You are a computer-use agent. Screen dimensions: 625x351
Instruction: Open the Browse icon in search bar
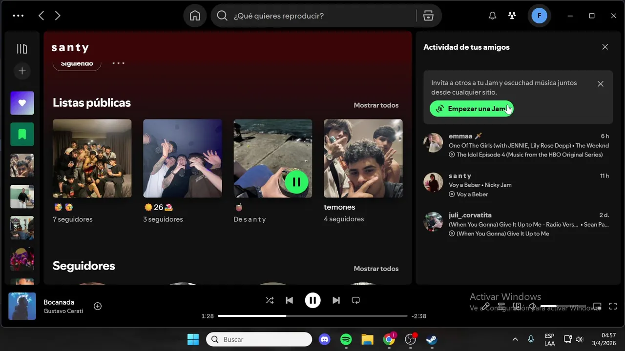428,16
